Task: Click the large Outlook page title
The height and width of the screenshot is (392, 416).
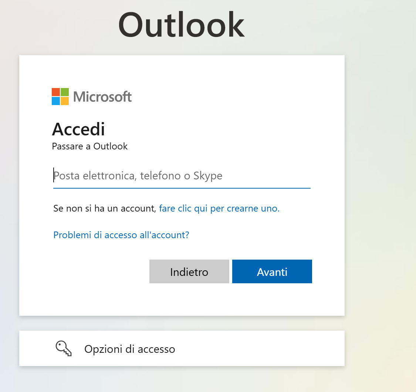Action: pos(181,25)
